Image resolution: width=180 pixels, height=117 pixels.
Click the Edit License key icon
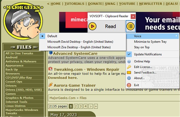pyautogui.click(x=129, y=67)
